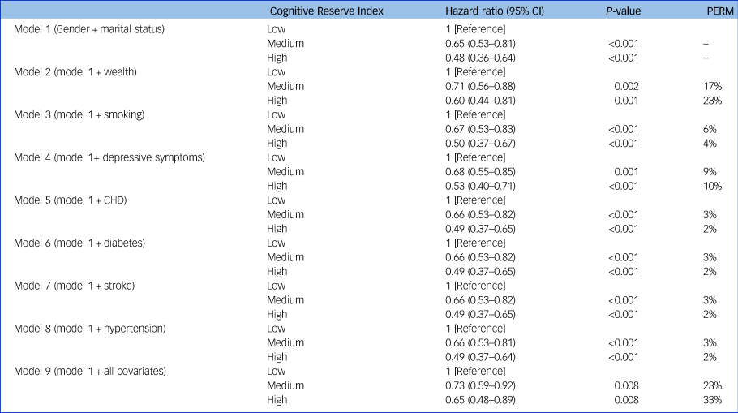This screenshot has height=413, width=738.
Task: Click the 33% PERM value in Model 9
Action: (713, 400)
